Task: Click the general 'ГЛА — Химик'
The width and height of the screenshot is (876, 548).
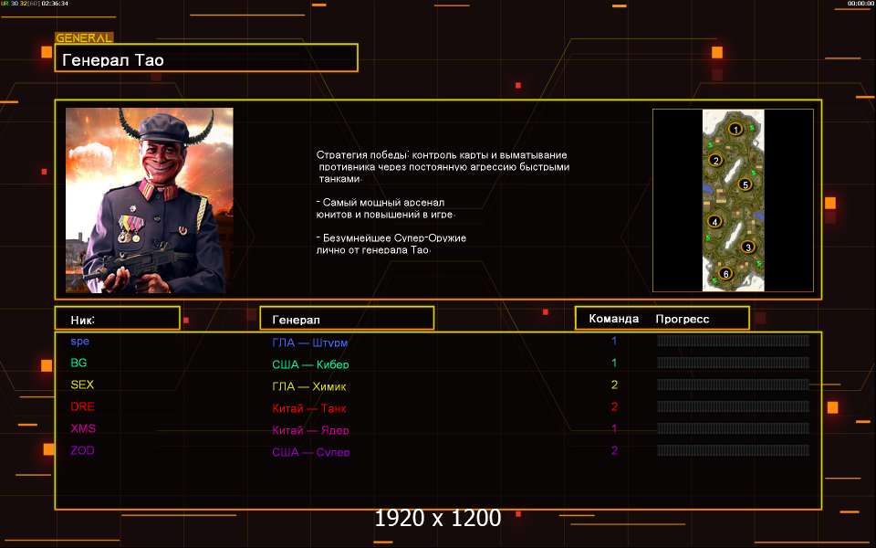Action: 309,385
